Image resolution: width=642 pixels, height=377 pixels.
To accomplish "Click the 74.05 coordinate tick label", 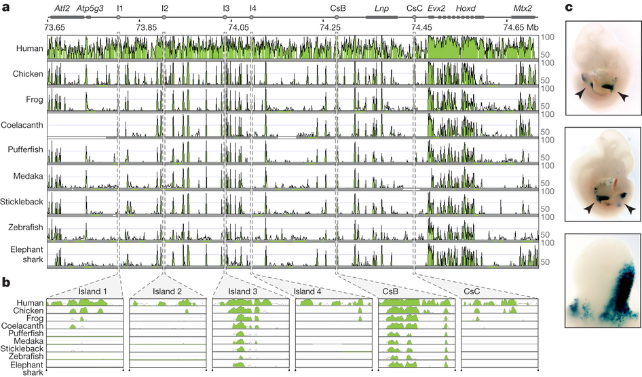I will click(x=238, y=27).
